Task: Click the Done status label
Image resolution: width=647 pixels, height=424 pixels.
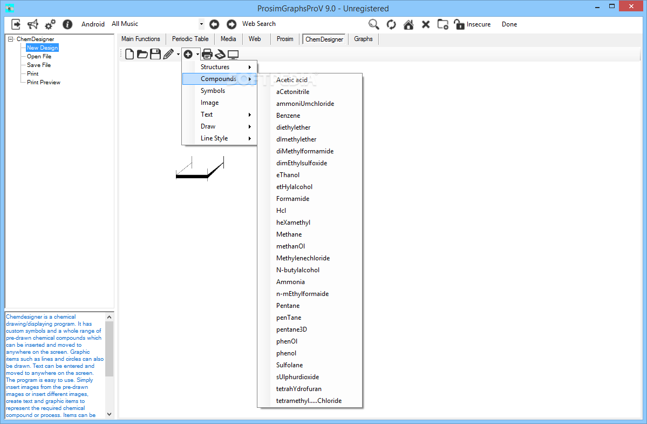Action: click(x=509, y=24)
